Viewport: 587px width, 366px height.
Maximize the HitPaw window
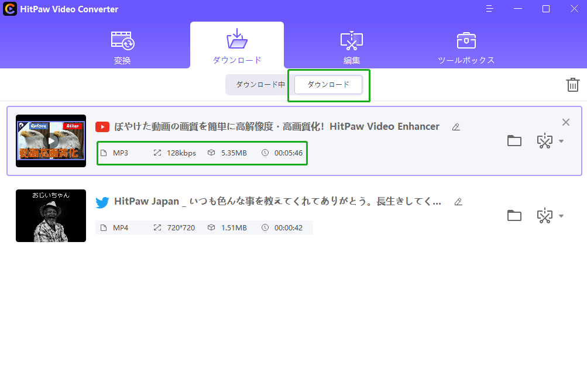click(x=546, y=9)
